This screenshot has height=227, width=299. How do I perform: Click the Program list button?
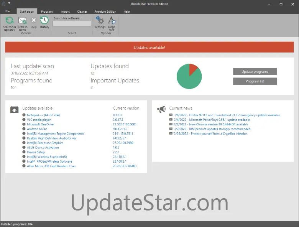pyautogui.click(x=255, y=81)
